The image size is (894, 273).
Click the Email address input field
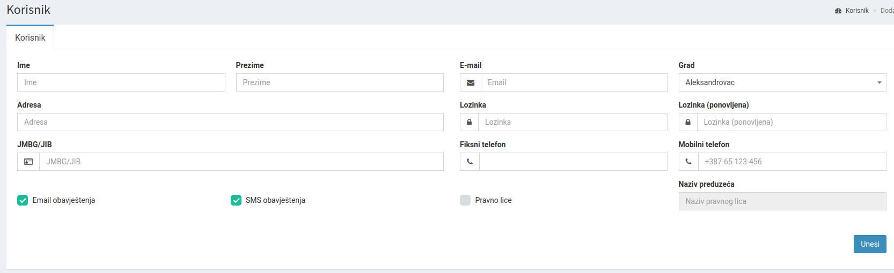574,82
